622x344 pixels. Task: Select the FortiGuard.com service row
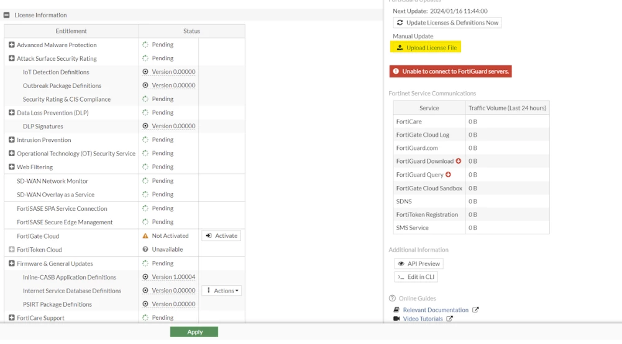coord(471,148)
